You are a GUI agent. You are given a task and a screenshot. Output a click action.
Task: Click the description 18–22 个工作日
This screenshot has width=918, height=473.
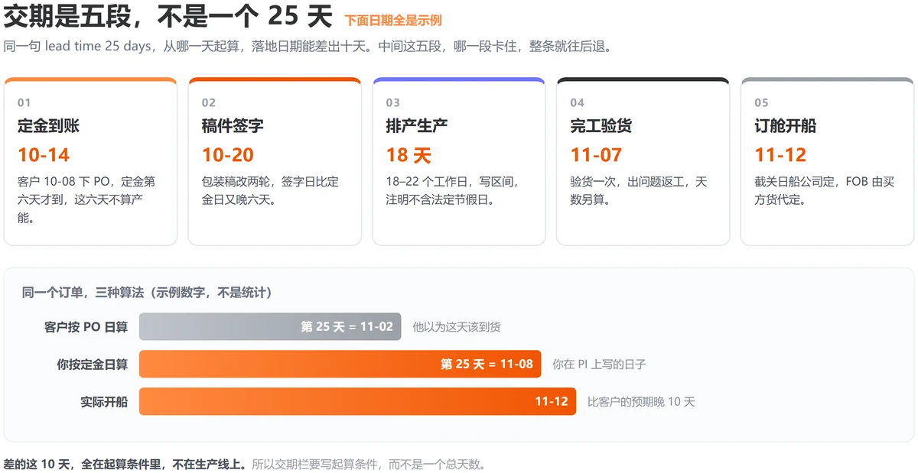point(453,191)
